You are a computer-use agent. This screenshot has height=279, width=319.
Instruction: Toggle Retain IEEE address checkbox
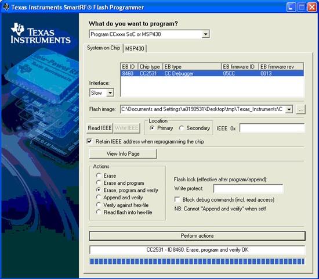click(89, 141)
